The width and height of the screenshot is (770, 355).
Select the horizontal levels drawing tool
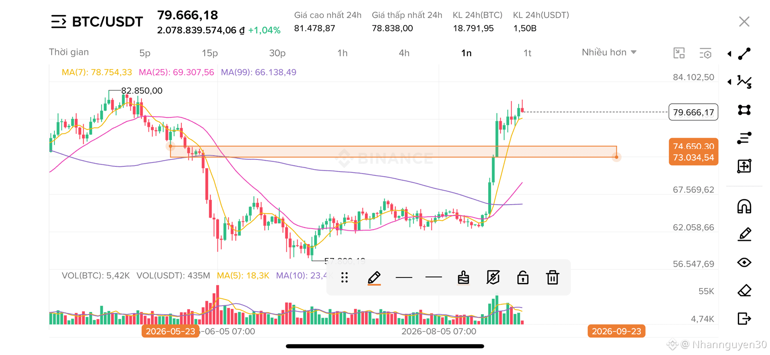(x=744, y=138)
